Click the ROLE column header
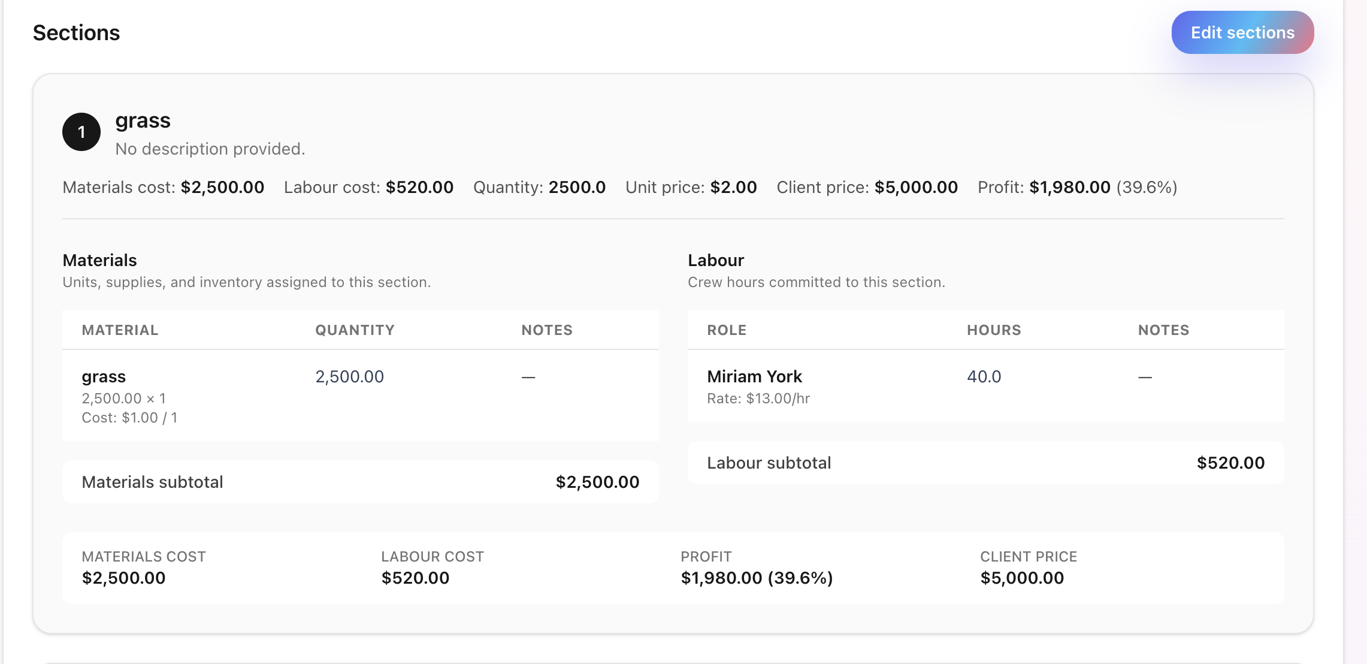 (x=726, y=330)
